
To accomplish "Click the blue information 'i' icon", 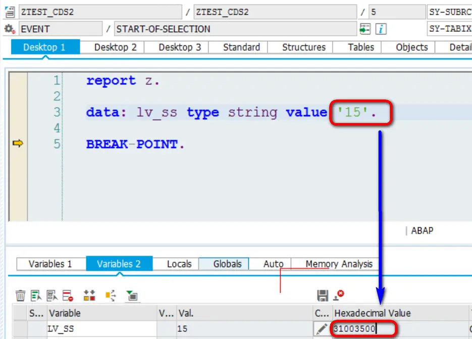I will pyautogui.click(x=381, y=29).
